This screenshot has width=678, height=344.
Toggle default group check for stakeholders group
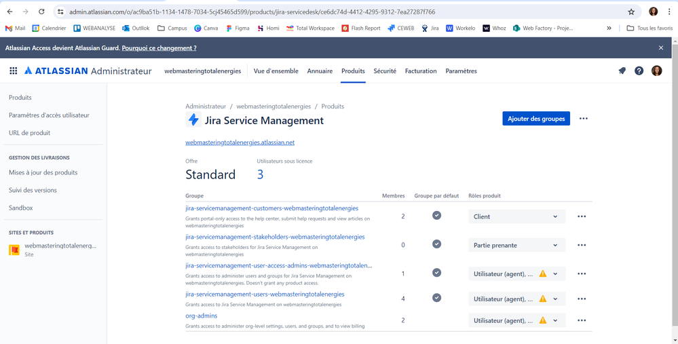click(x=436, y=244)
